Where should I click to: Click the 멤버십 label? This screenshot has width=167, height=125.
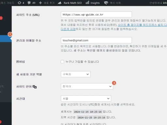pyautogui.click(x=21, y=62)
